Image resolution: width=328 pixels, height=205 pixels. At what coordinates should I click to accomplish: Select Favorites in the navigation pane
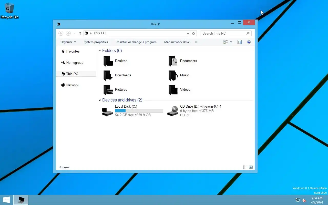coord(73,51)
